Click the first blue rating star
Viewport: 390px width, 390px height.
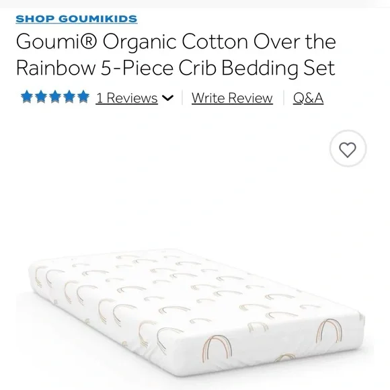coord(27,97)
